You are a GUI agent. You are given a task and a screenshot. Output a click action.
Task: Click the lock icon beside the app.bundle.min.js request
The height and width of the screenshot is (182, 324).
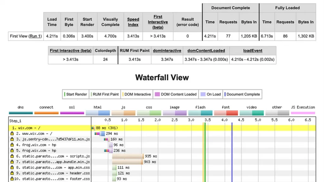point(12,162)
